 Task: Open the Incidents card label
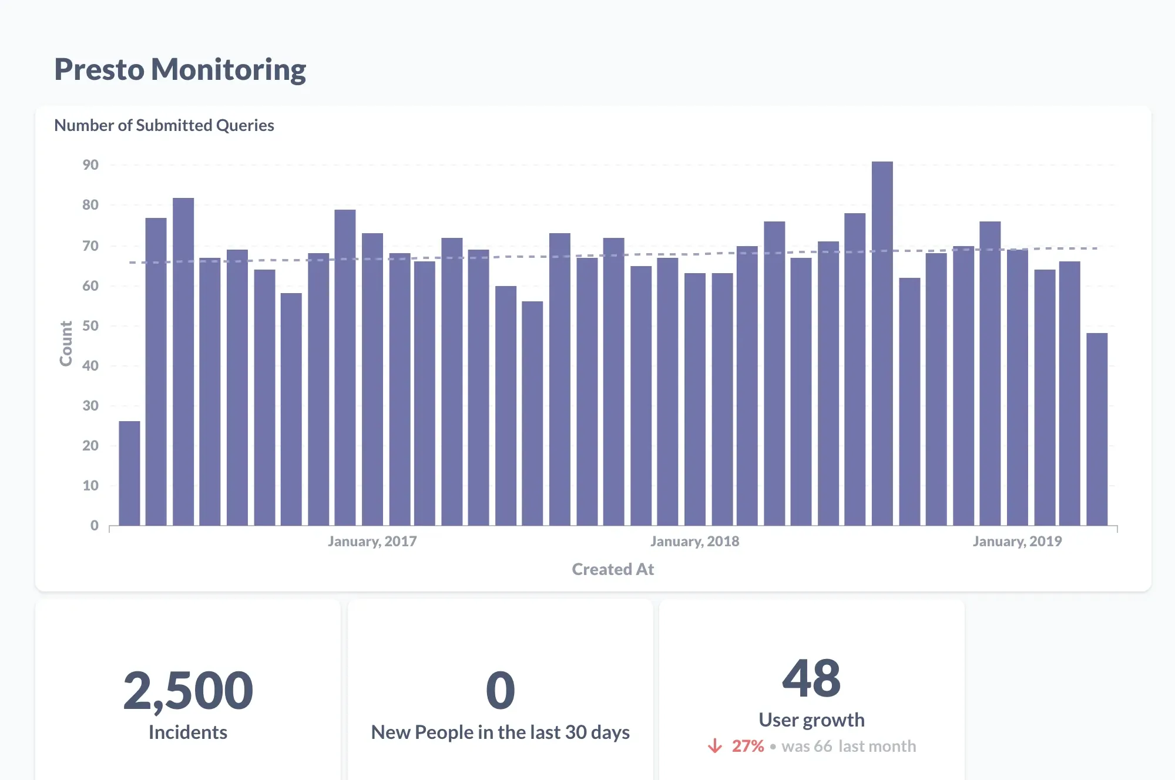pos(188,732)
